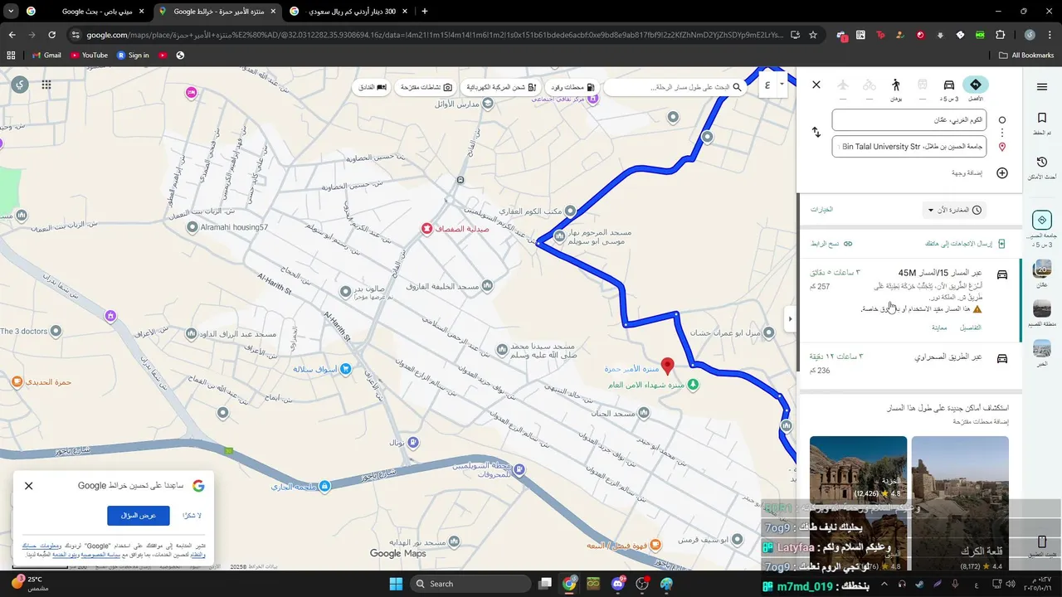Viewport: 1062px width, 597px height.
Task: Open route options 'الخيارات'
Action: coord(821,210)
